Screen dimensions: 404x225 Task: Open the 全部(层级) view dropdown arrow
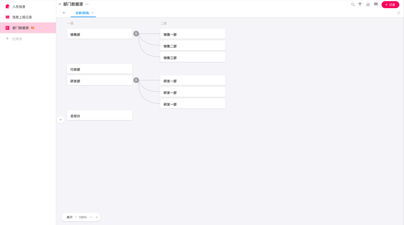(93, 13)
